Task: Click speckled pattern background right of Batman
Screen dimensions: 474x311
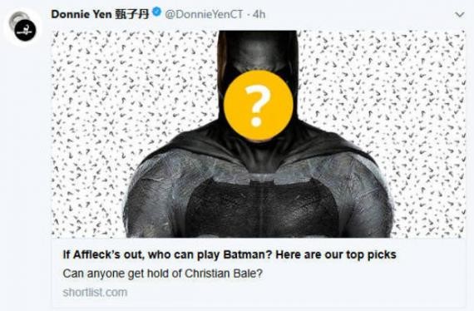Action: point(408,106)
